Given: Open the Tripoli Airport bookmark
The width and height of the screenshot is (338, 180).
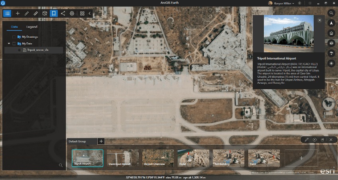Looking at the screenshot, I should (88, 158).
